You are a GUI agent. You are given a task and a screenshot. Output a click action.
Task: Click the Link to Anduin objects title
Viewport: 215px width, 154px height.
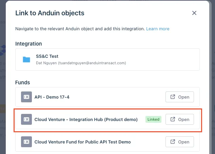[50, 13]
